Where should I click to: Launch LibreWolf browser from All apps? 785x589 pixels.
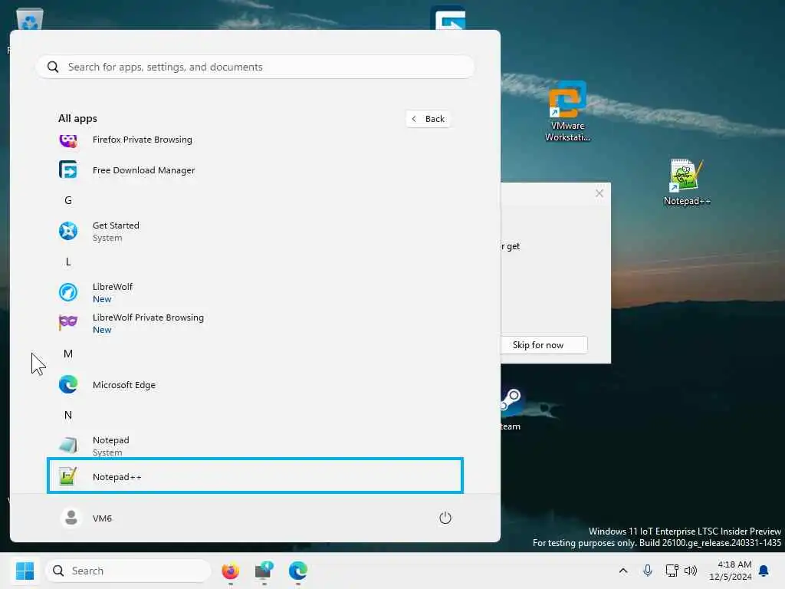(255, 292)
